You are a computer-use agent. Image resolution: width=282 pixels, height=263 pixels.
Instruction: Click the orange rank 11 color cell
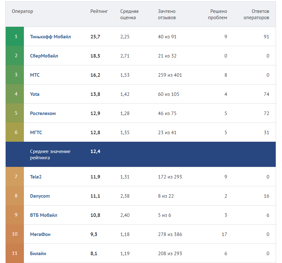(15, 253)
